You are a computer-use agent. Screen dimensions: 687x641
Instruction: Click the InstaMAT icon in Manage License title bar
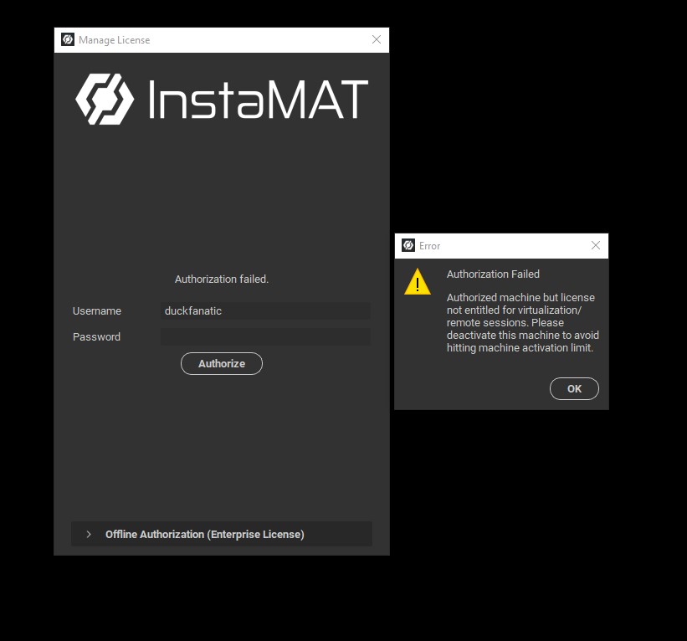tap(68, 40)
